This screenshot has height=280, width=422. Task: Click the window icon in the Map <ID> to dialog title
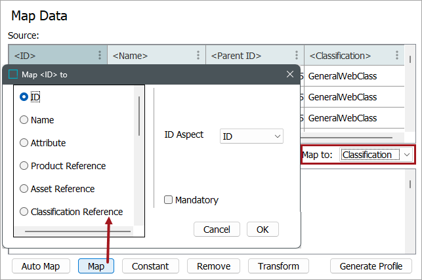13,74
